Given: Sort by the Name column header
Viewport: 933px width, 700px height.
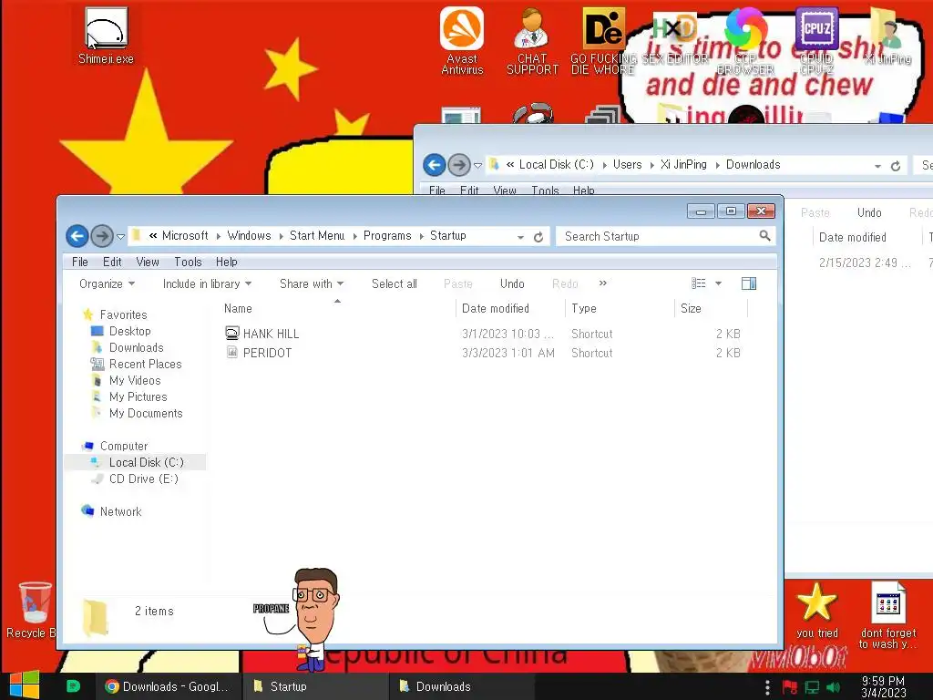Looking at the screenshot, I should click(x=337, y=308).
